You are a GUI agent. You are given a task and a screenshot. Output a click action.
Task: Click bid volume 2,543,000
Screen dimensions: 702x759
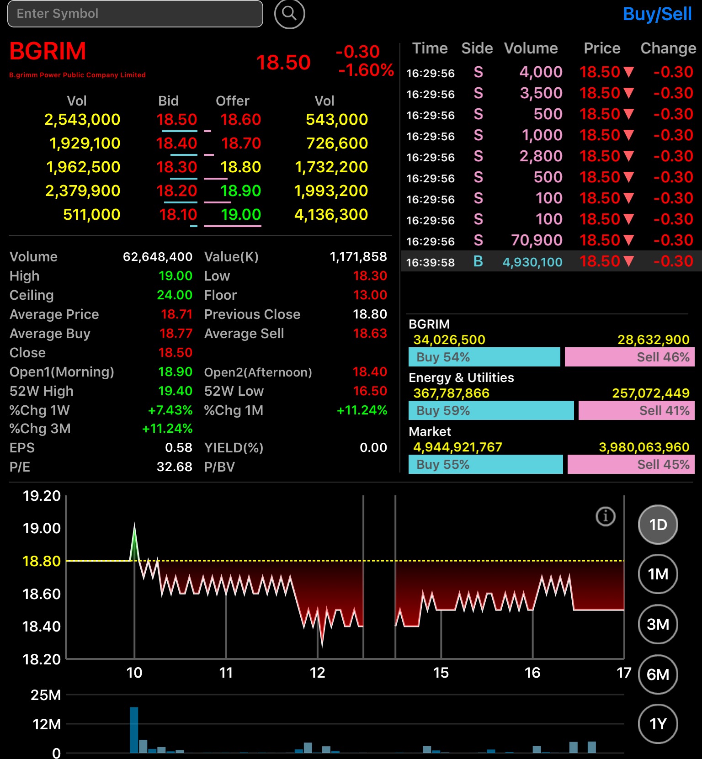click(x=82, y=120)
